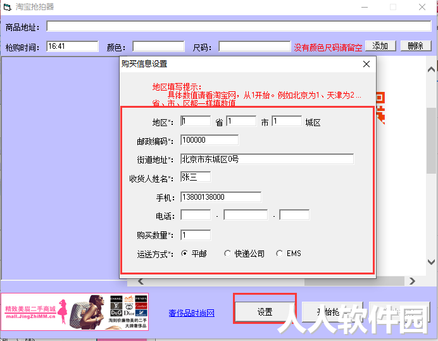The image size is (438, 341).
Task: Click the 添加 button
Action: [380, 46]
